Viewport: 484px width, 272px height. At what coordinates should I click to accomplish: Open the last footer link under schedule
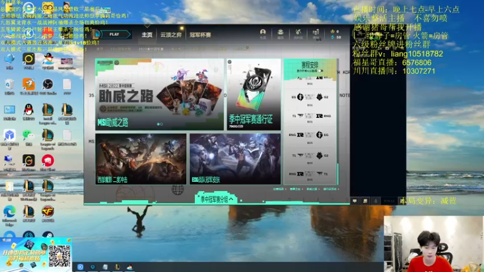(330, 189)
